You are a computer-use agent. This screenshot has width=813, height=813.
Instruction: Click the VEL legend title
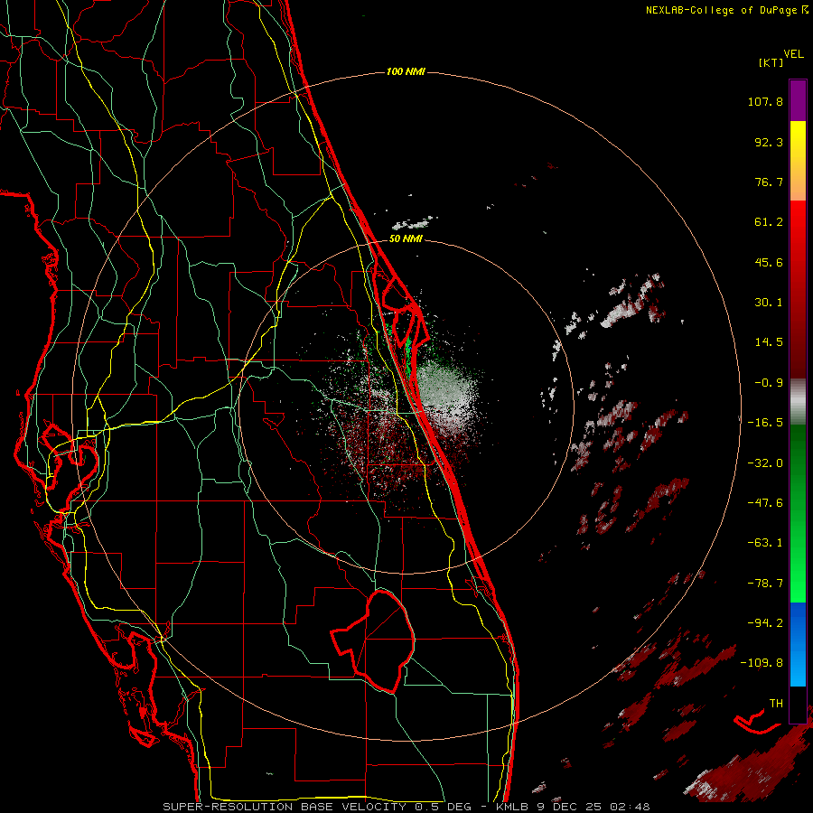(793, 54)
